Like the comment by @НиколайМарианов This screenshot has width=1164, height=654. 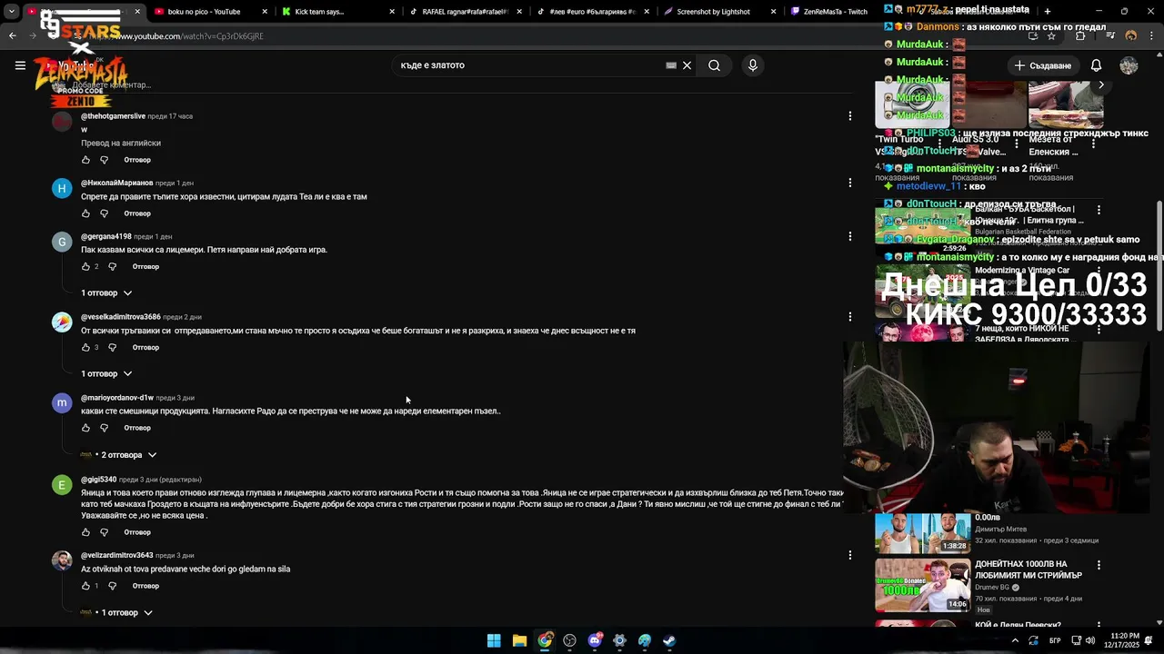tap(86, 213)
